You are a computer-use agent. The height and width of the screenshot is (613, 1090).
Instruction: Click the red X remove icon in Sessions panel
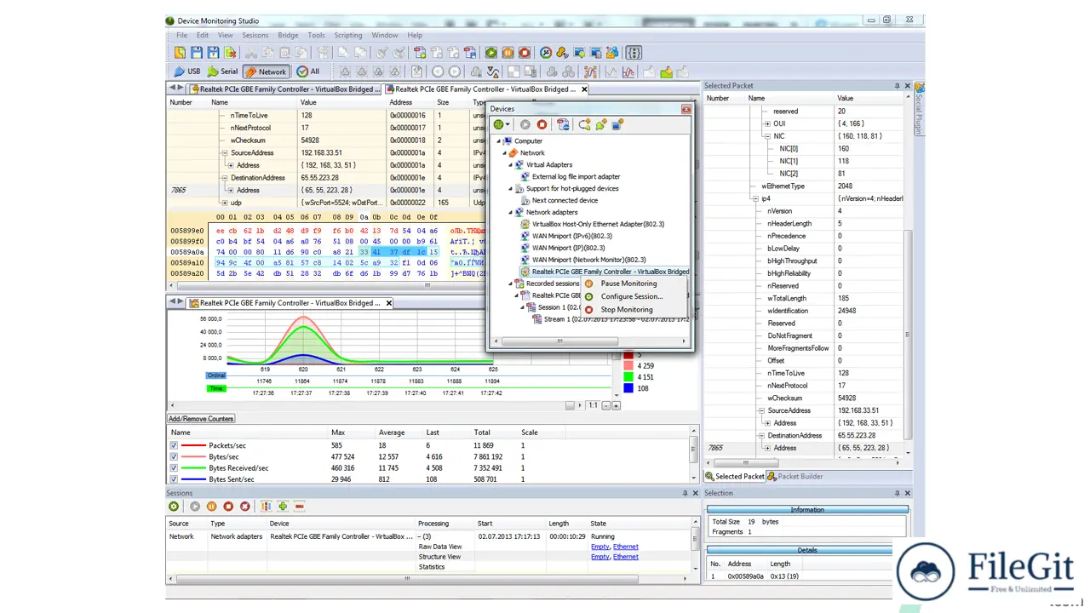[x=245, y=507]
